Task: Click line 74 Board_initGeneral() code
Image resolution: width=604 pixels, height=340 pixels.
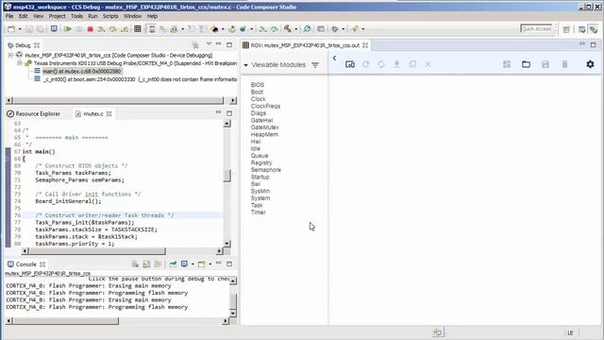Action: (68, 201)
